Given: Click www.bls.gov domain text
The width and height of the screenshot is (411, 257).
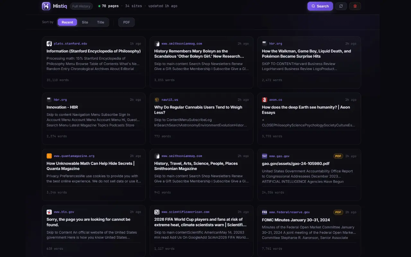Looking at the screenshot, I should coord(64,212).
